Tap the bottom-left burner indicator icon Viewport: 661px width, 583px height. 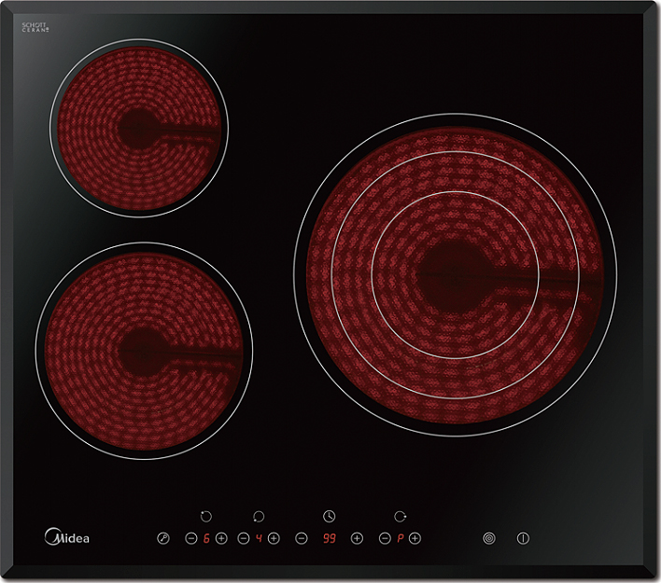click(x=259, y=516)
